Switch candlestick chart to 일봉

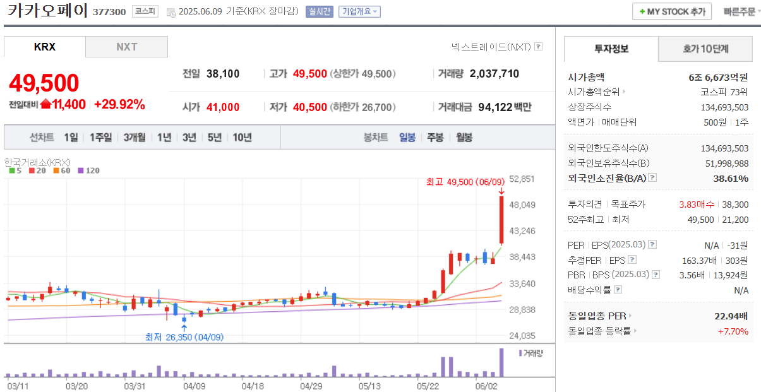tap(407, 138)
